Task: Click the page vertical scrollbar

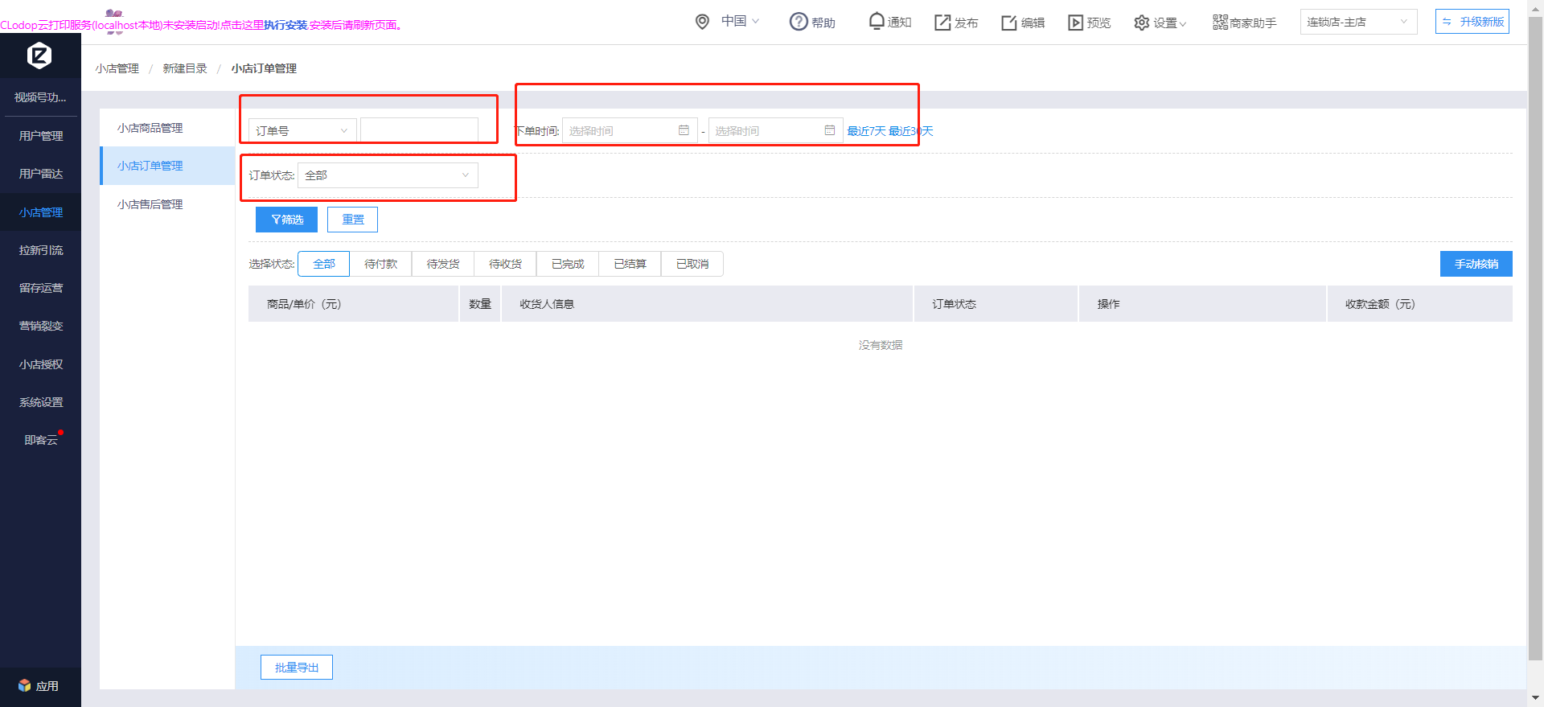Action: [1535, 338]
